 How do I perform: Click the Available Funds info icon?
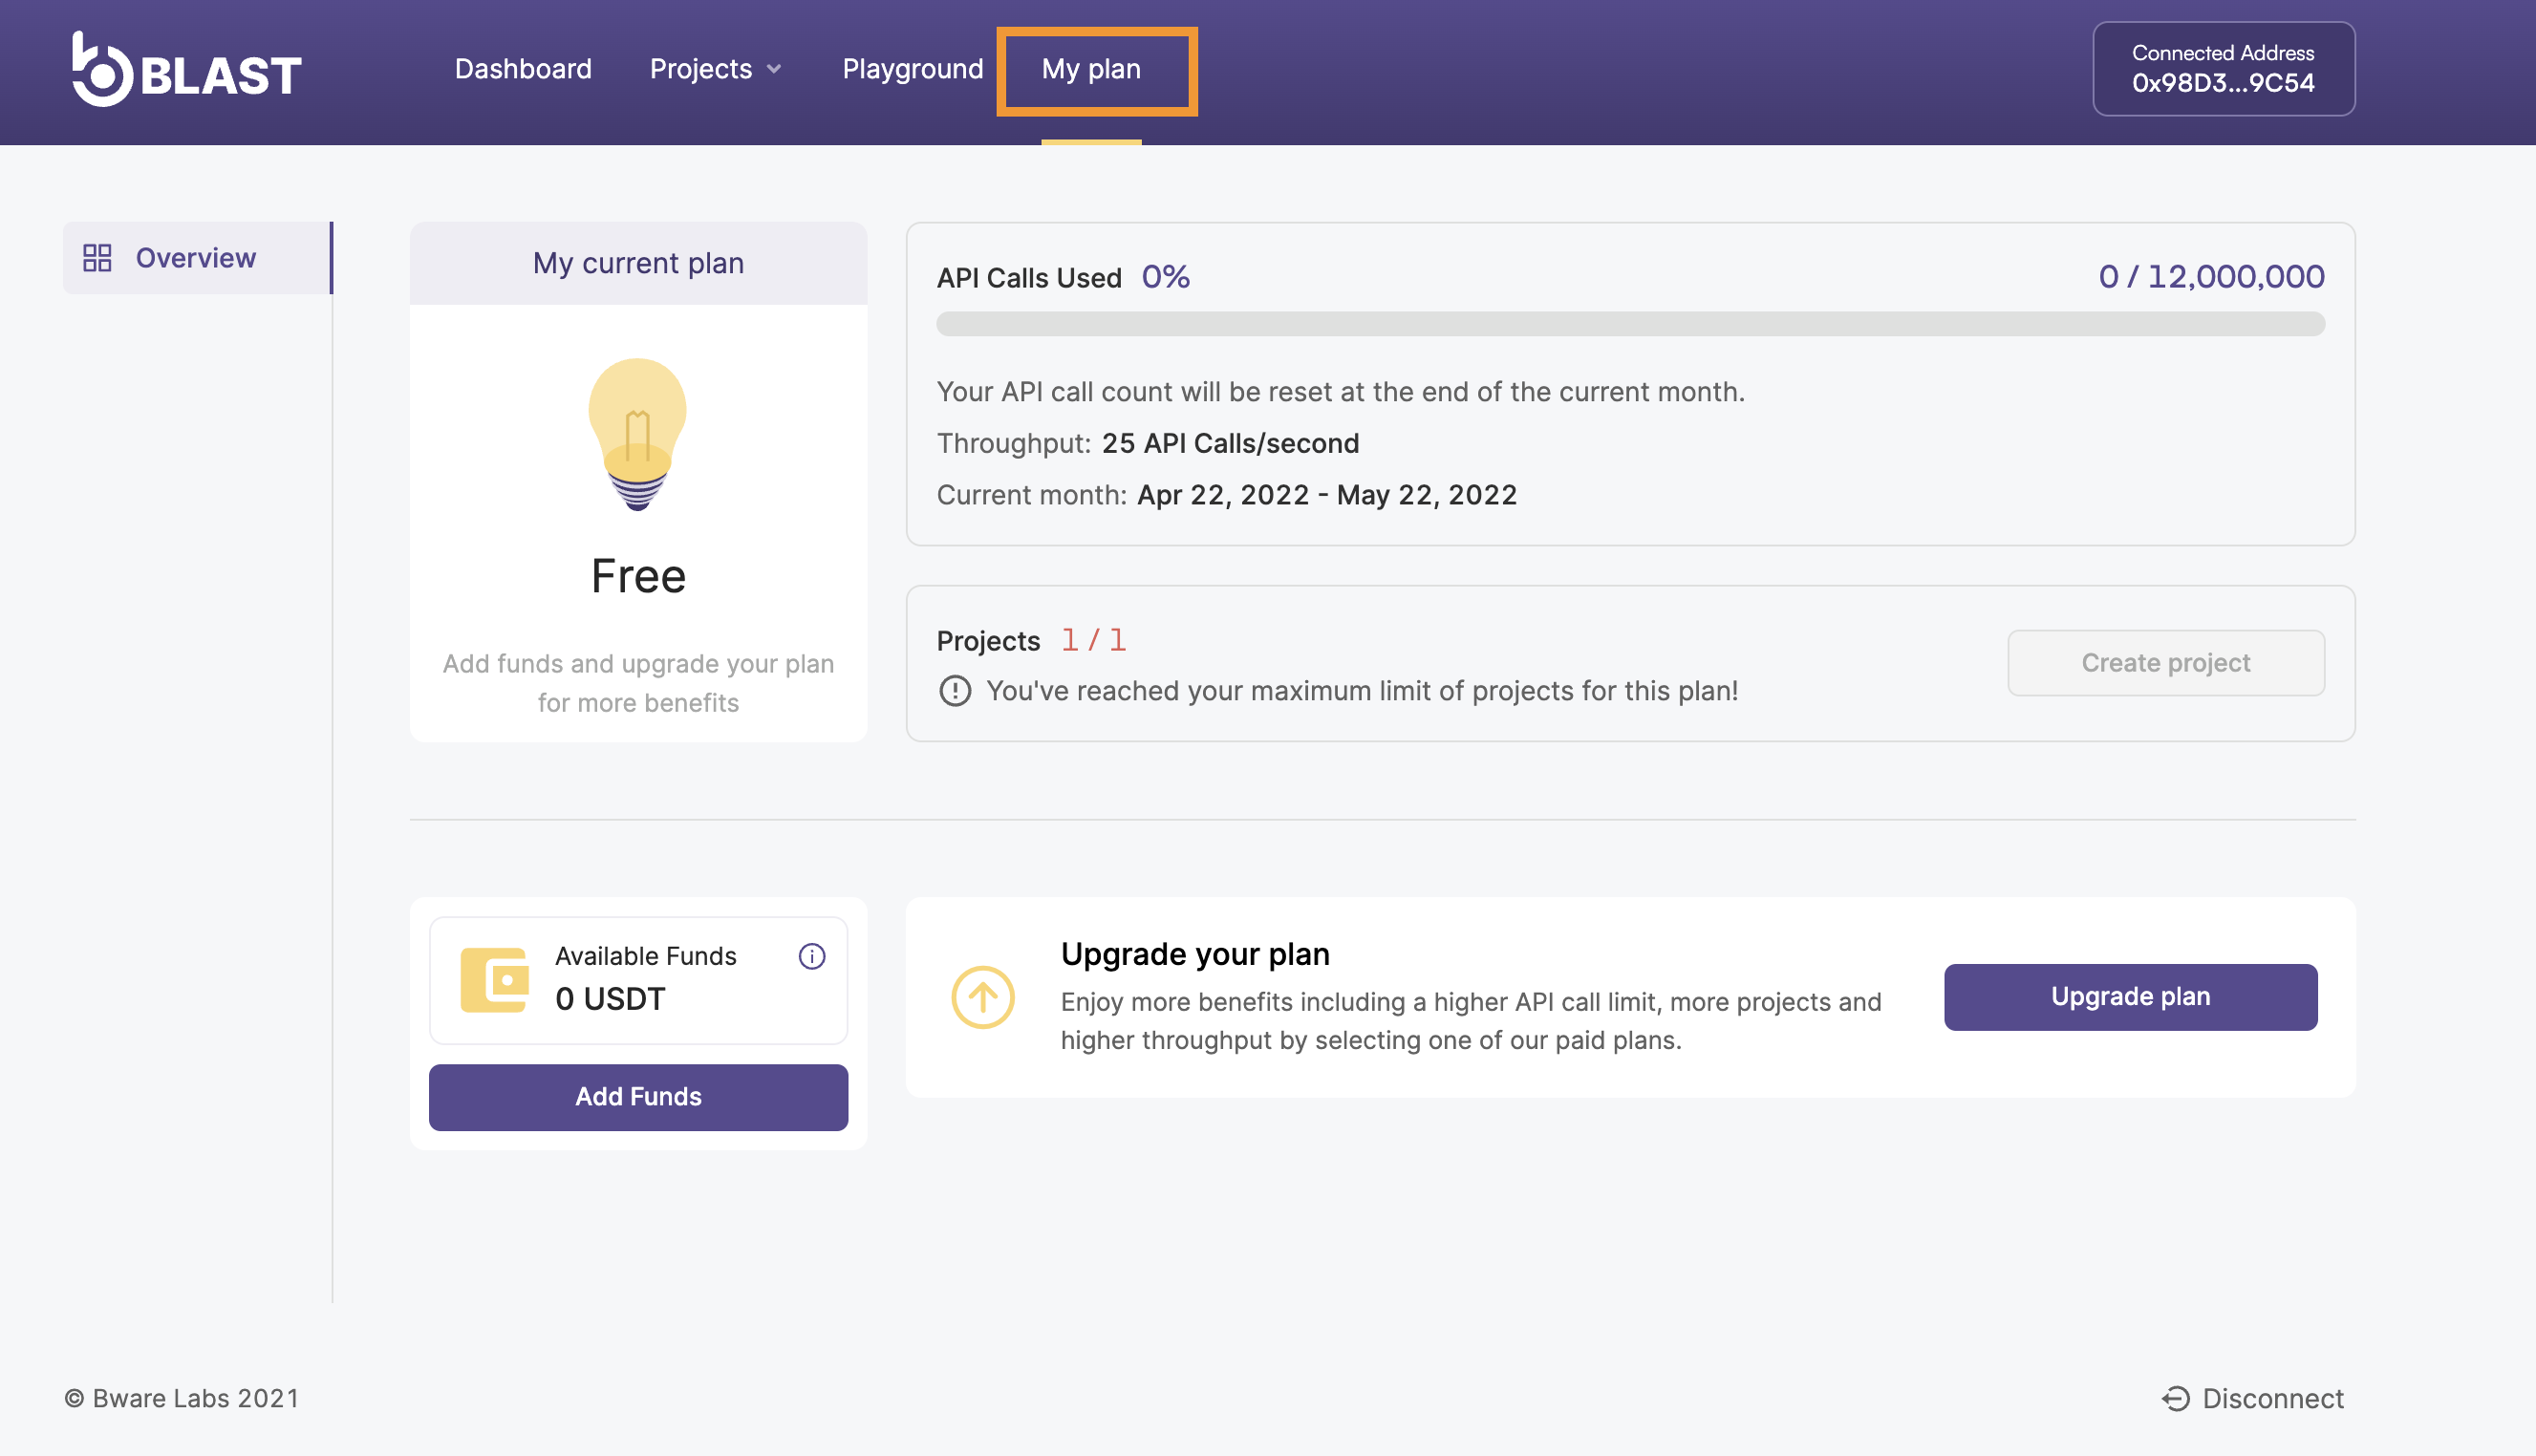click(811, 957)
